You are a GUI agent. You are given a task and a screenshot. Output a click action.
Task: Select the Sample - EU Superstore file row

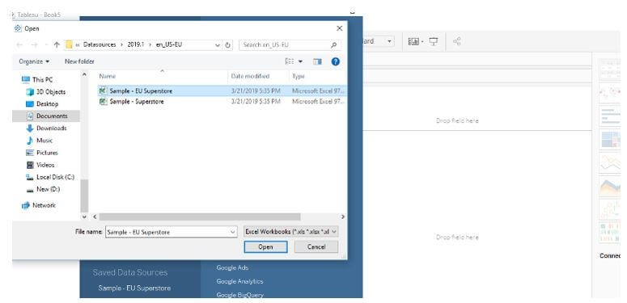[222, 90]
